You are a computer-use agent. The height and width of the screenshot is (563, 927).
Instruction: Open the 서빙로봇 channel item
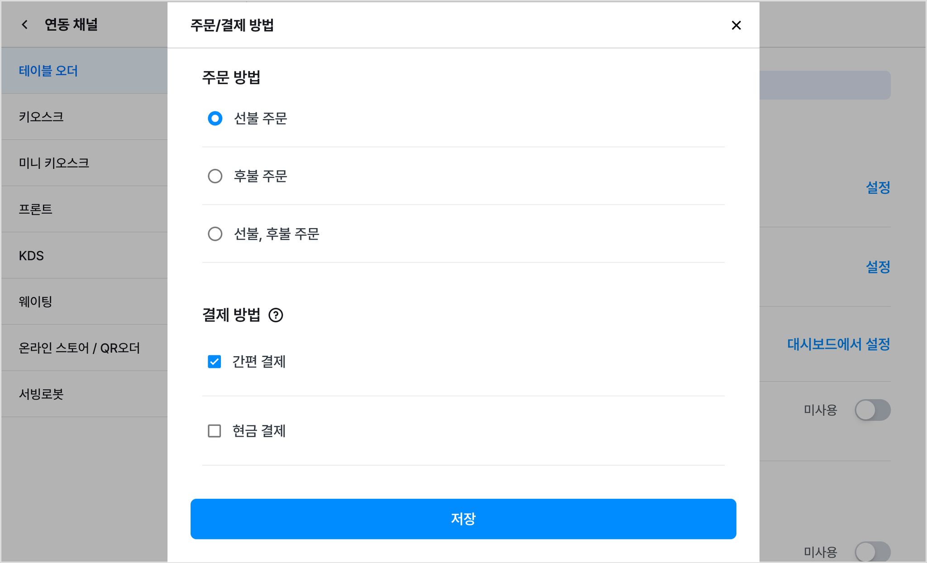pyautogui.click(x=84, y=394)
